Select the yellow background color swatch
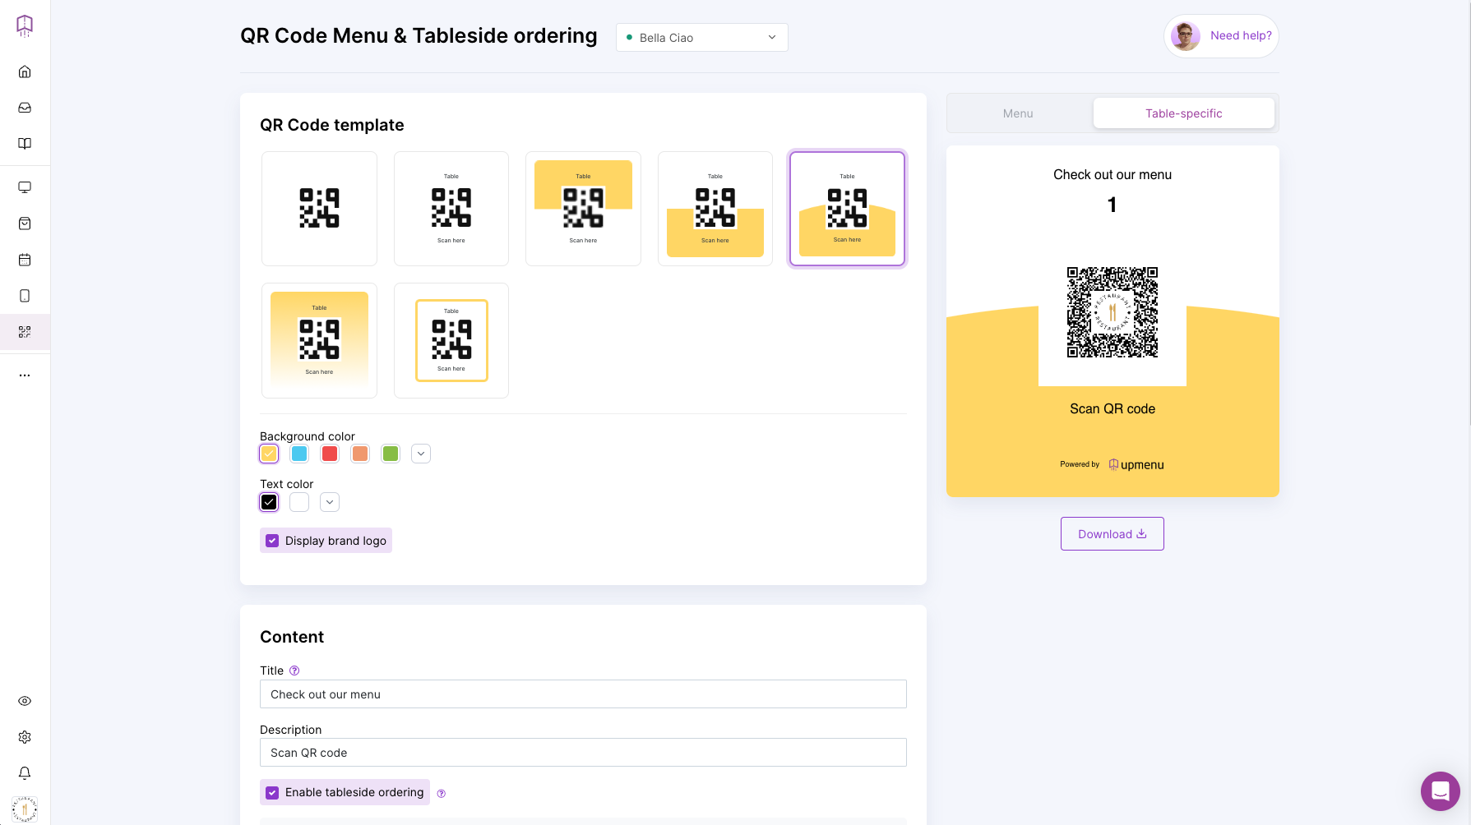Viewport: 1471px width, 825px height. 269,454
